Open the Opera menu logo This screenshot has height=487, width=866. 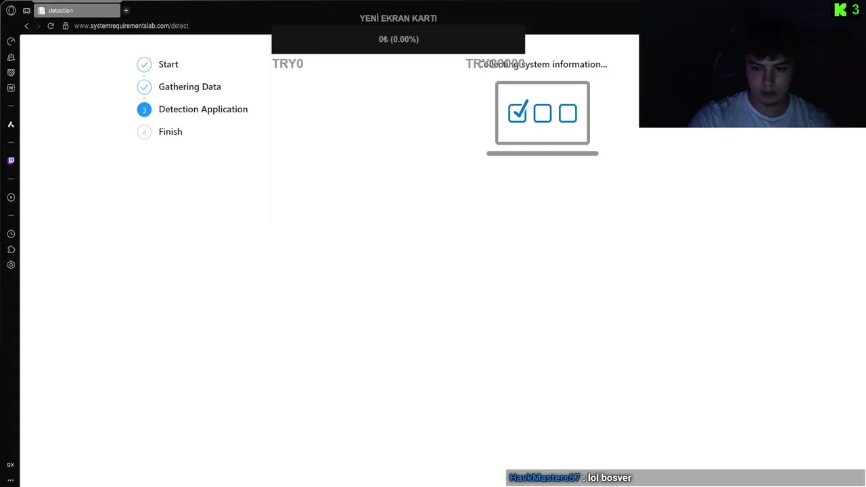click(x=11, y=10)
